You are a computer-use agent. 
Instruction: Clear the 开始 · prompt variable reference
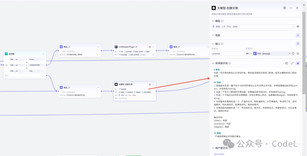(290, 53)
